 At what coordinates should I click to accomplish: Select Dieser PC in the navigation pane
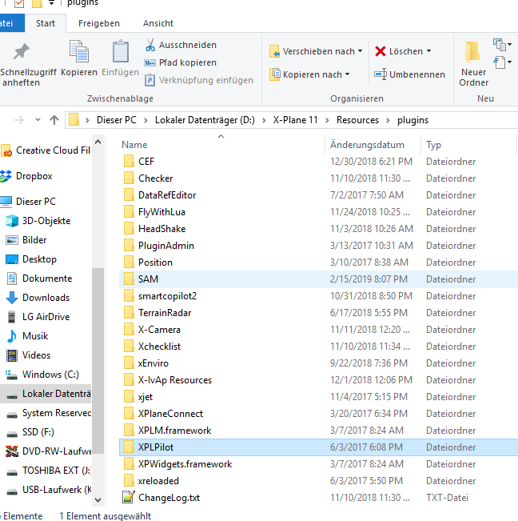point(29,202)
